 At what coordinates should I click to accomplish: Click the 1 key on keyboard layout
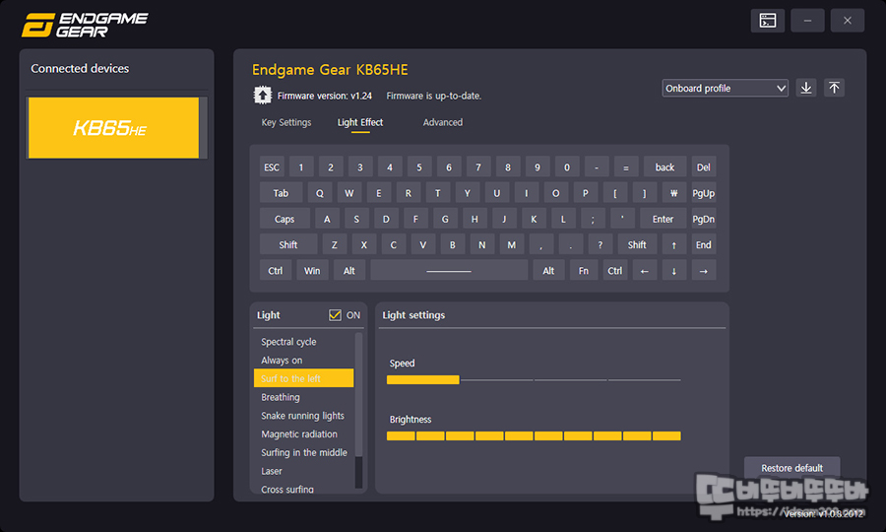301,167
